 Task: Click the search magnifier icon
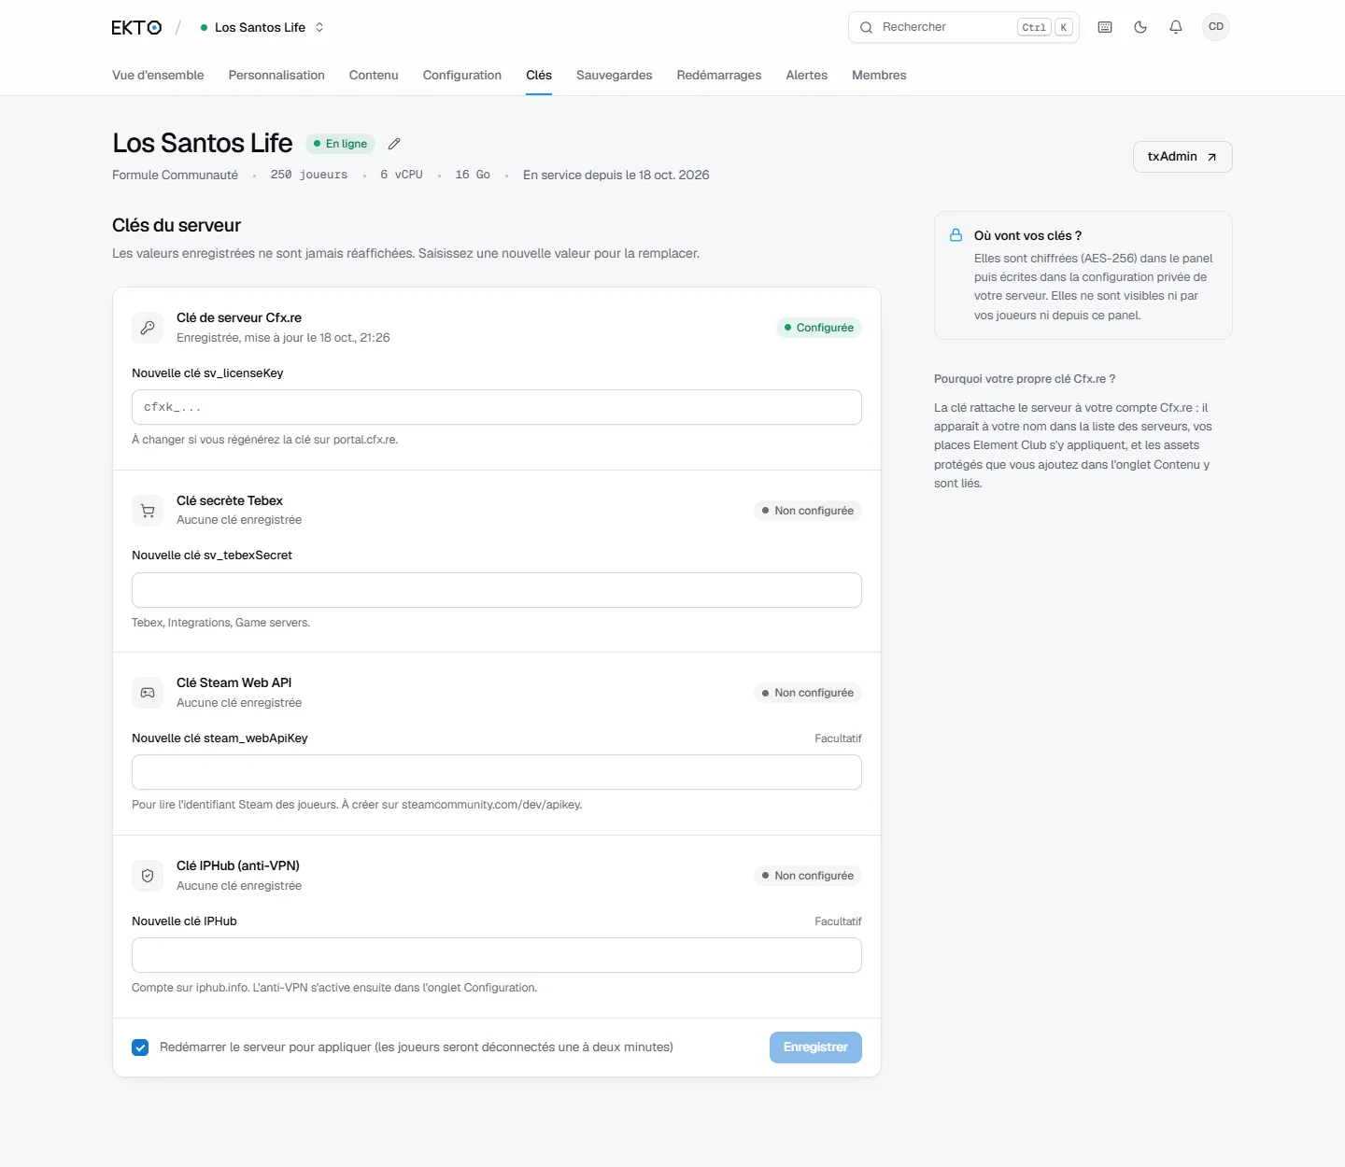(867, 27)
